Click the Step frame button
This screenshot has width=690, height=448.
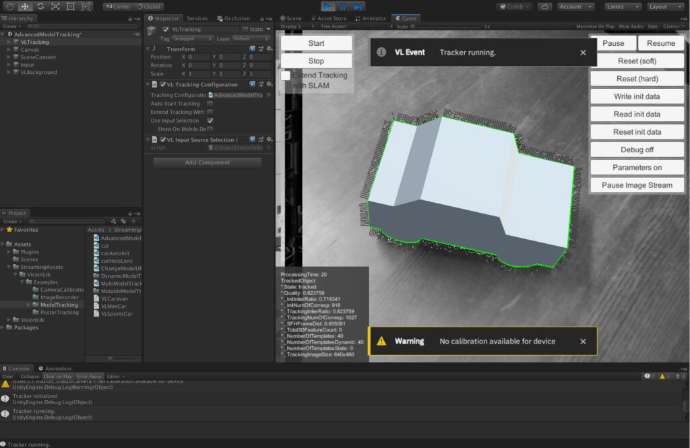358,6
